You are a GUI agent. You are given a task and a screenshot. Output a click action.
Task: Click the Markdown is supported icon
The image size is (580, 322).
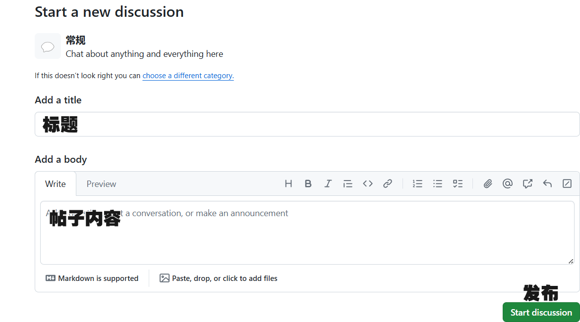50,278
